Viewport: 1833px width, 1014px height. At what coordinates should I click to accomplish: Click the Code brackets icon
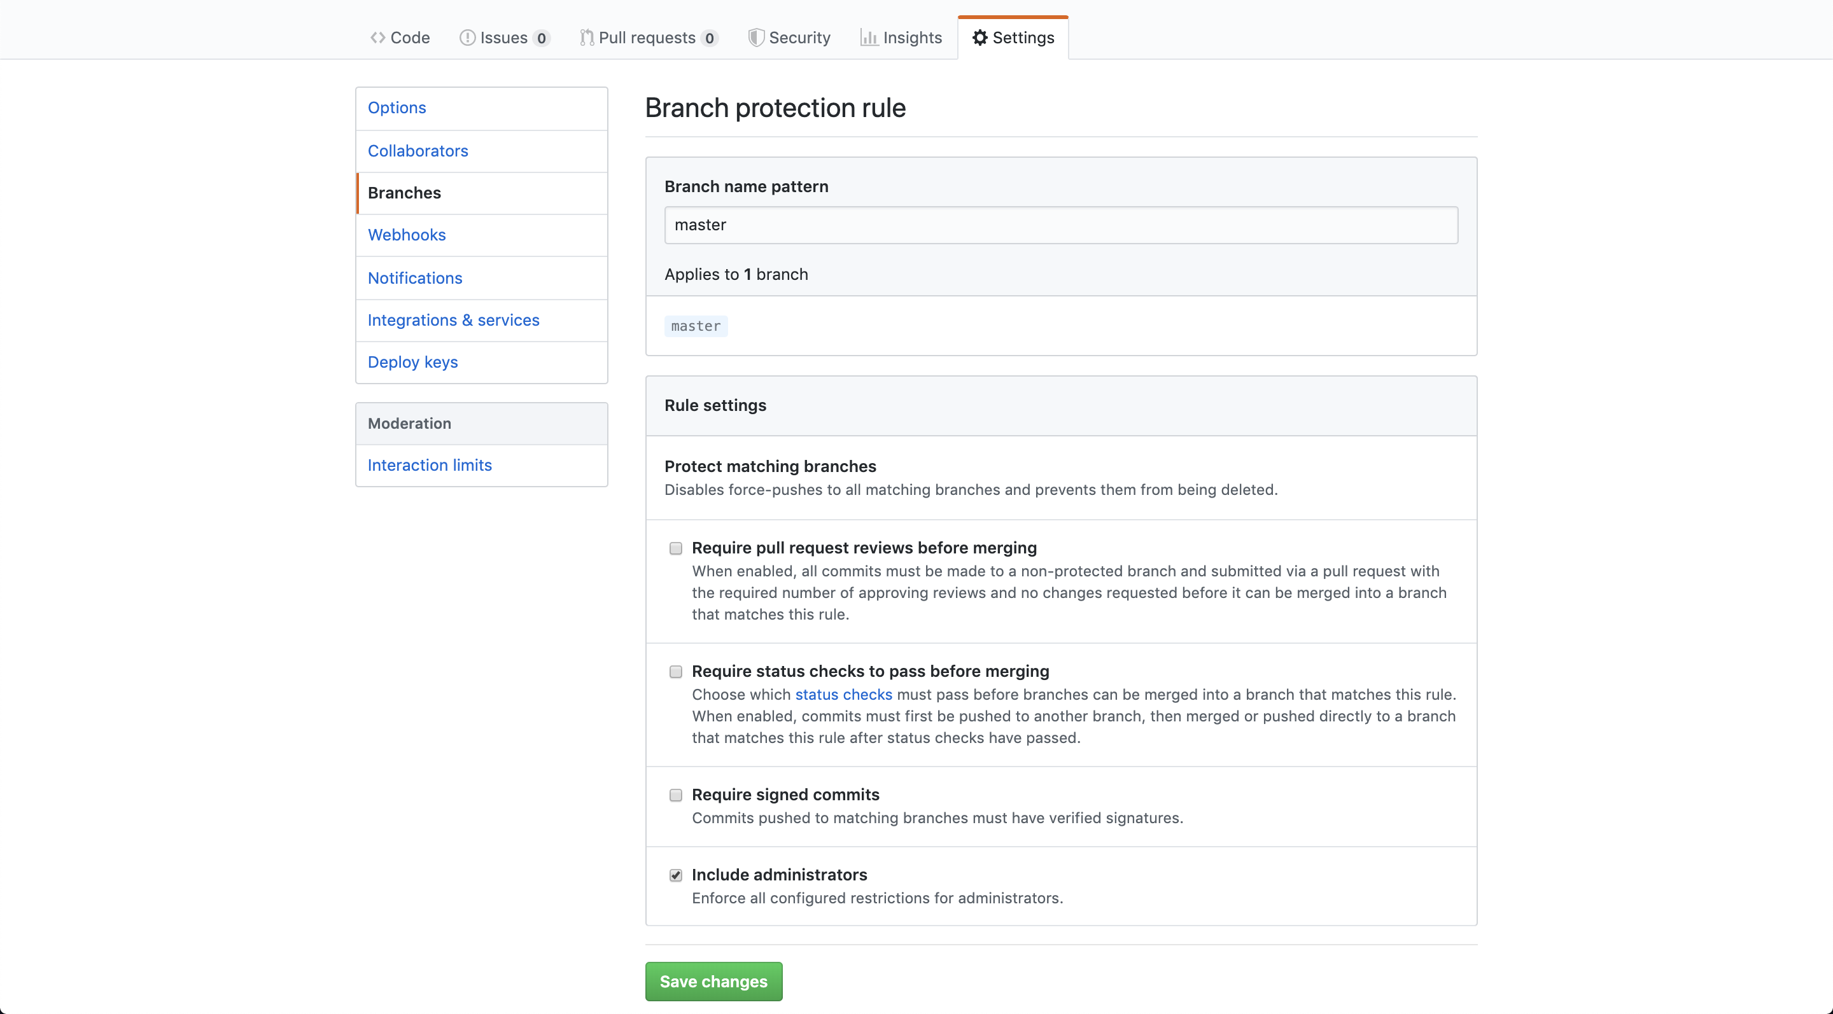pyautogui.click(x=377, y=38)
